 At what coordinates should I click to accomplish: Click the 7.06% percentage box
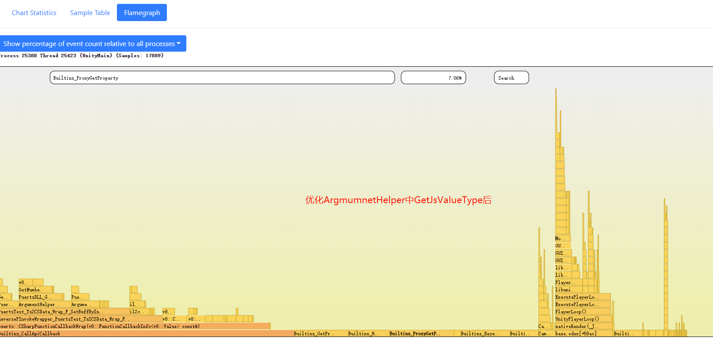(433, 77)
